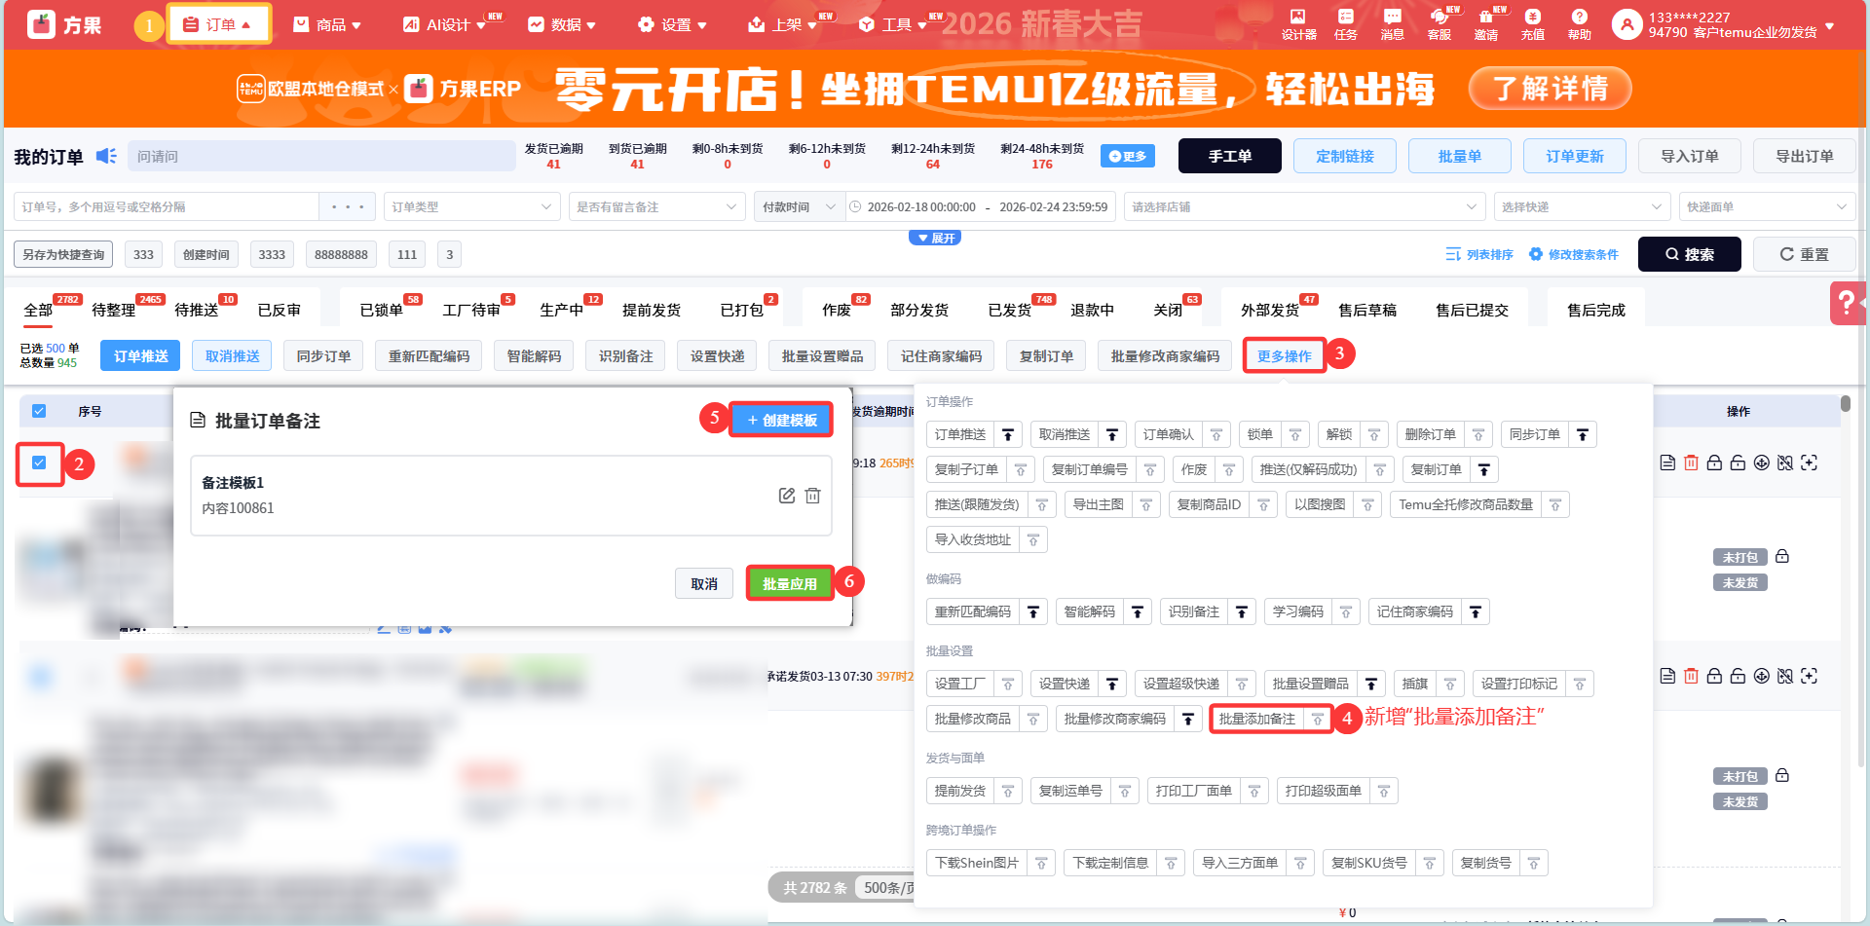Click the 列表排序 link

1479,254
